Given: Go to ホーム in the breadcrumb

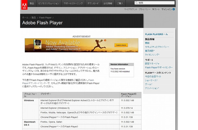Looking at the screenshot, I should coord(25,18).
